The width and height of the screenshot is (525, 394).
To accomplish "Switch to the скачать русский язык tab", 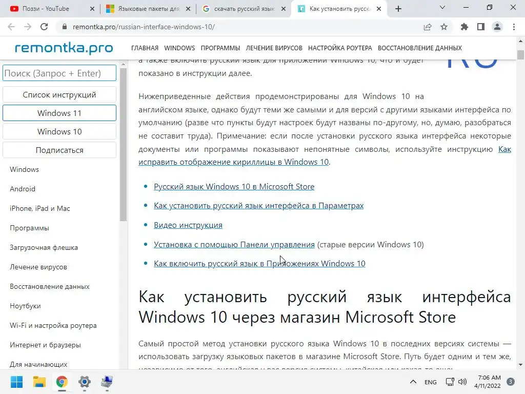I will click(x=243, y=9).
